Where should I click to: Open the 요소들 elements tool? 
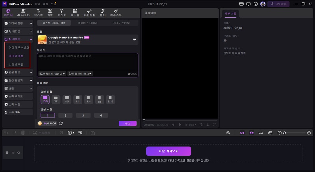(75, 13)
